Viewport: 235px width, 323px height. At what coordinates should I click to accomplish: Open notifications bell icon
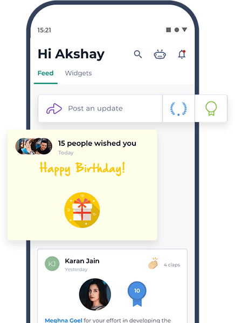[182, 55]
